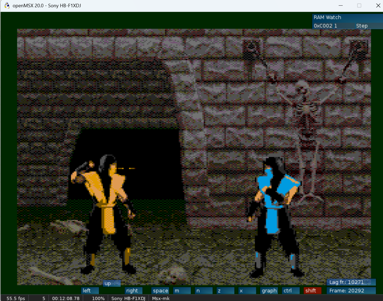Viewport: 383px width, 301px height.
Task: Click 'Msx-mk' in the status bar
Action: tap(161, 298)
